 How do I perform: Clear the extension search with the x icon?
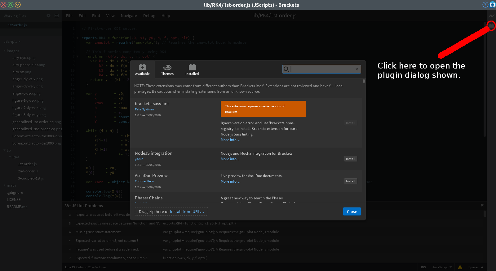[x=356, y=69]
